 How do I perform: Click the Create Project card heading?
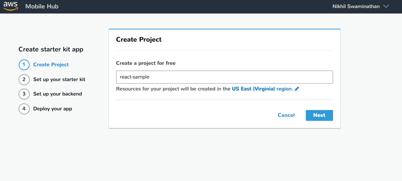[139, 39]
